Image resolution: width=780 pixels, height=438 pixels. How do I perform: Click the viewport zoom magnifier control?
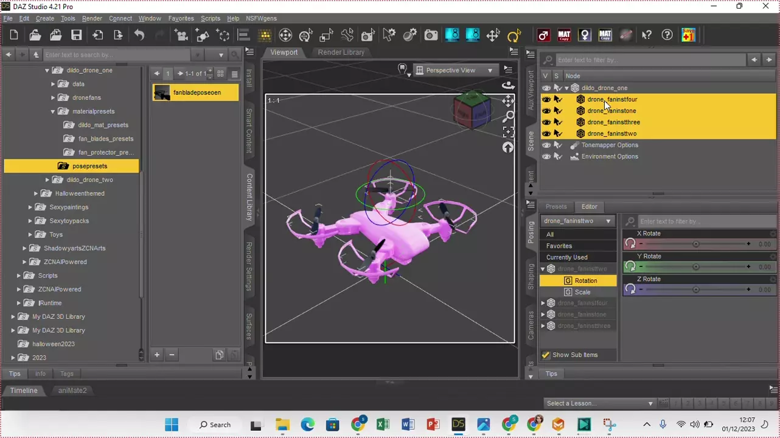[x=508, y=116]
